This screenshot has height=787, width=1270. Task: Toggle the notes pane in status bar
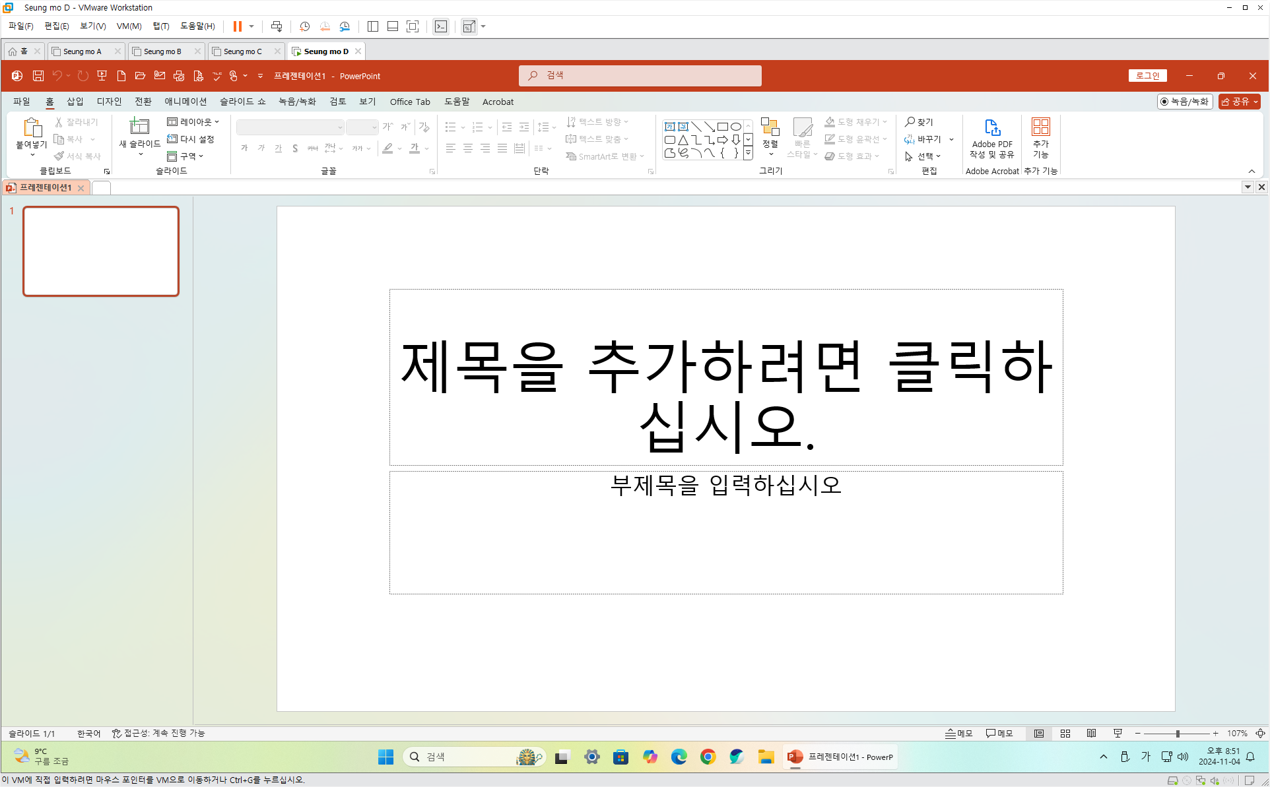tap(959, 734)
